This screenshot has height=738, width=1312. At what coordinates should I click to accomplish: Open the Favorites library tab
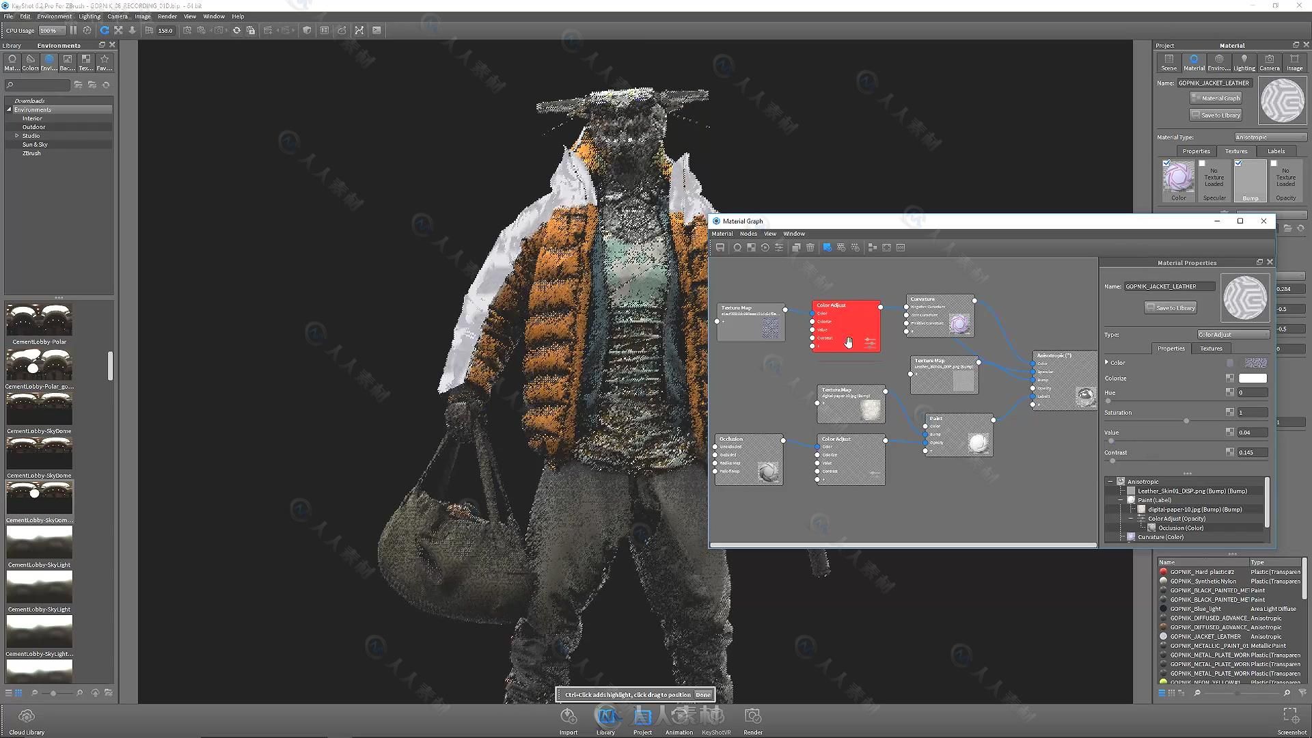pos(104,62)
